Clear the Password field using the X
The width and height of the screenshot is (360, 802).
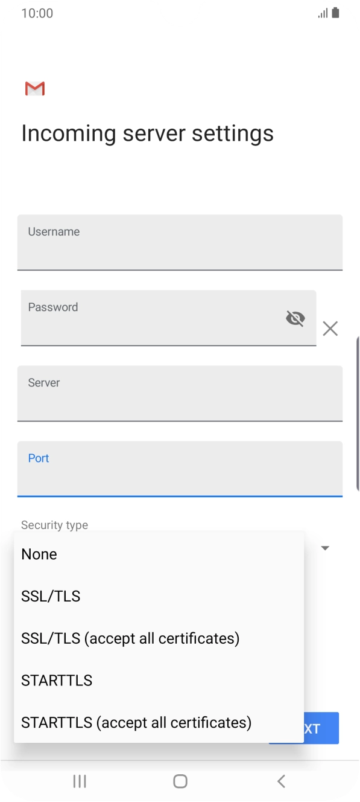point(330,329)
